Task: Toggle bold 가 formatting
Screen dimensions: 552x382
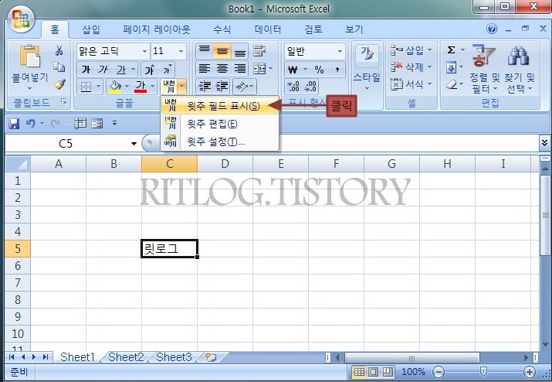Action: 85,70
